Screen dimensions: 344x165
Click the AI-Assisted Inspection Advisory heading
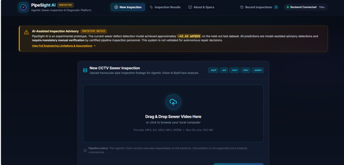pos(55,31)
